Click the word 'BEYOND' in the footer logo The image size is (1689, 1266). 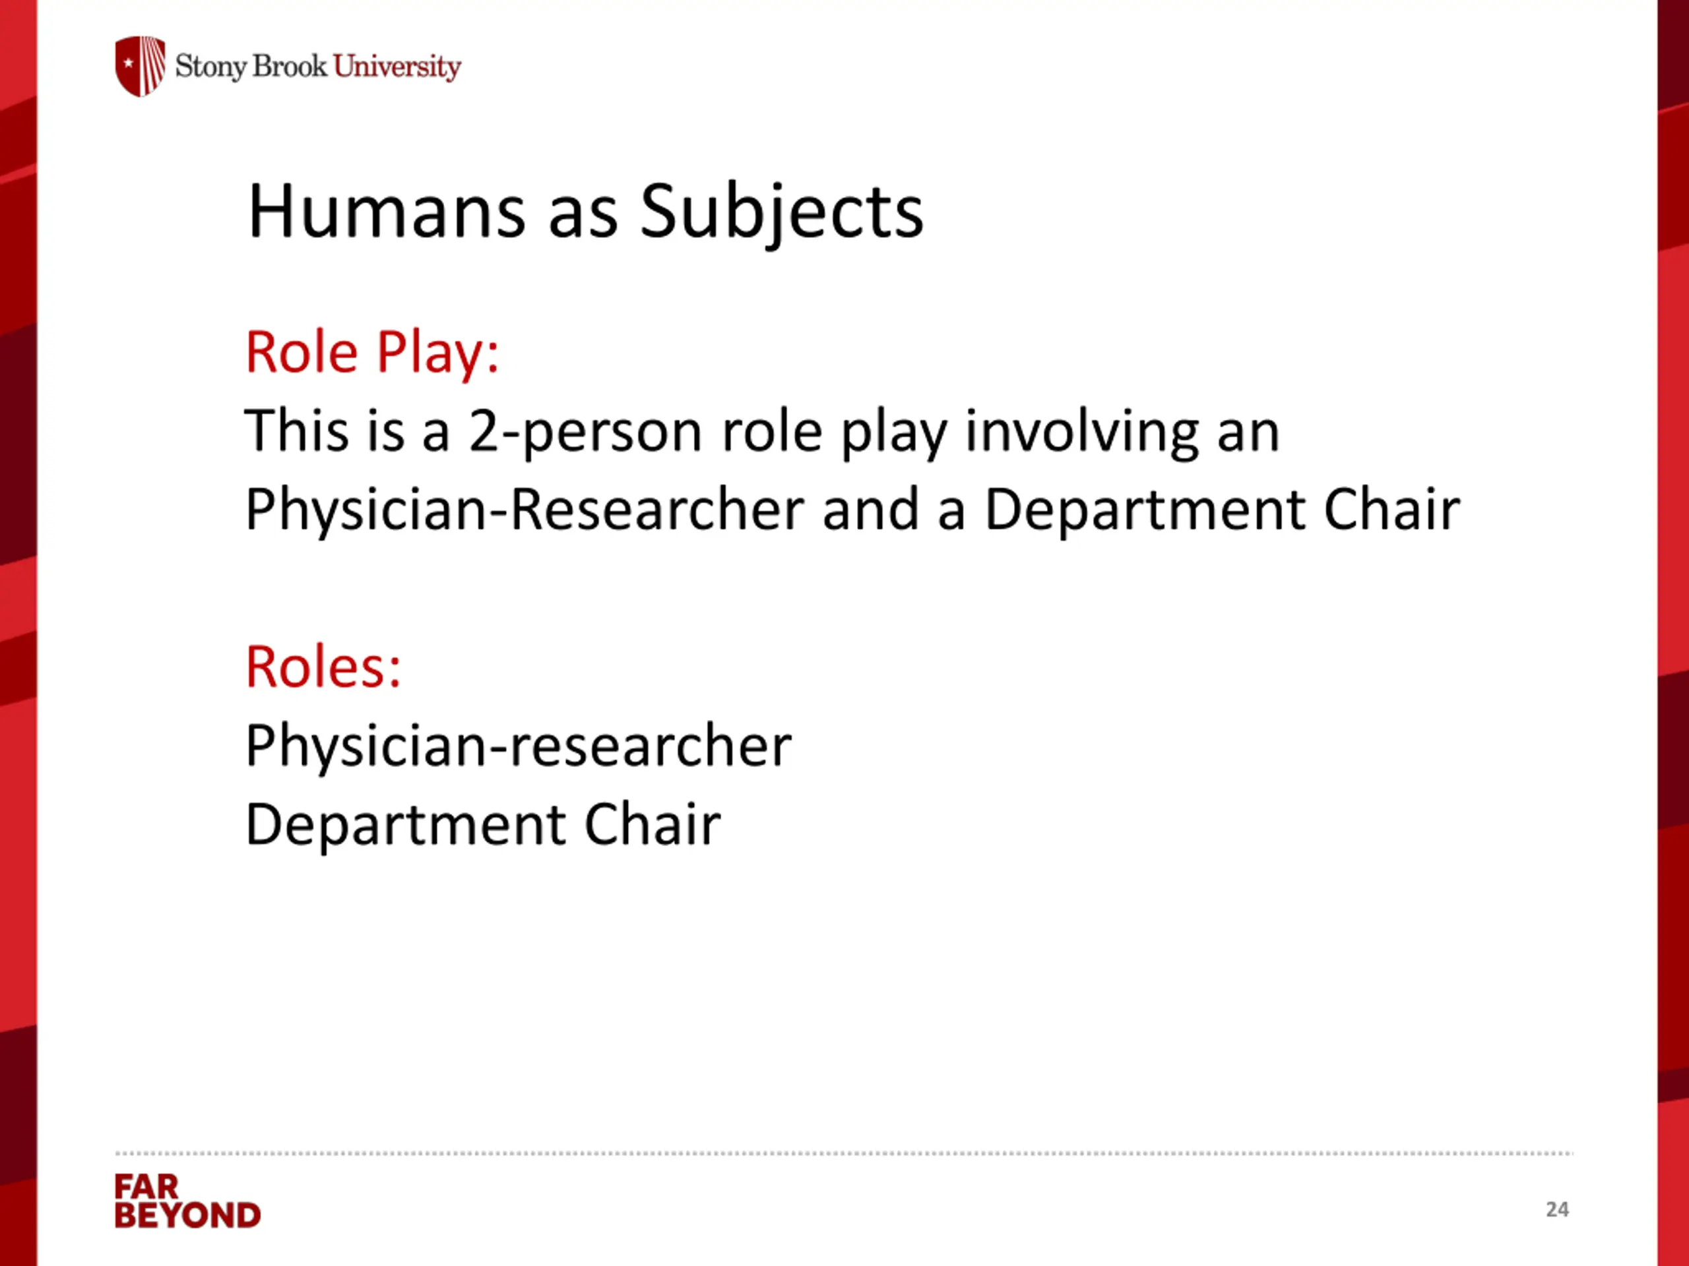187,1215
